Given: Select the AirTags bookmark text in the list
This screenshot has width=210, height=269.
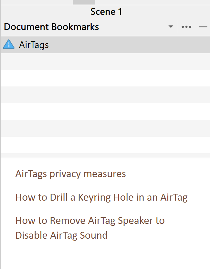Looking at the screenshot, I should click(34, 45).
